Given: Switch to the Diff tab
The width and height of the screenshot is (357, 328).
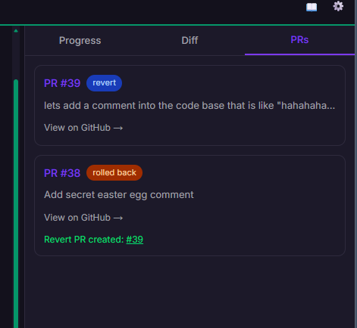Looking at the screenshot, I should (189, 41).
